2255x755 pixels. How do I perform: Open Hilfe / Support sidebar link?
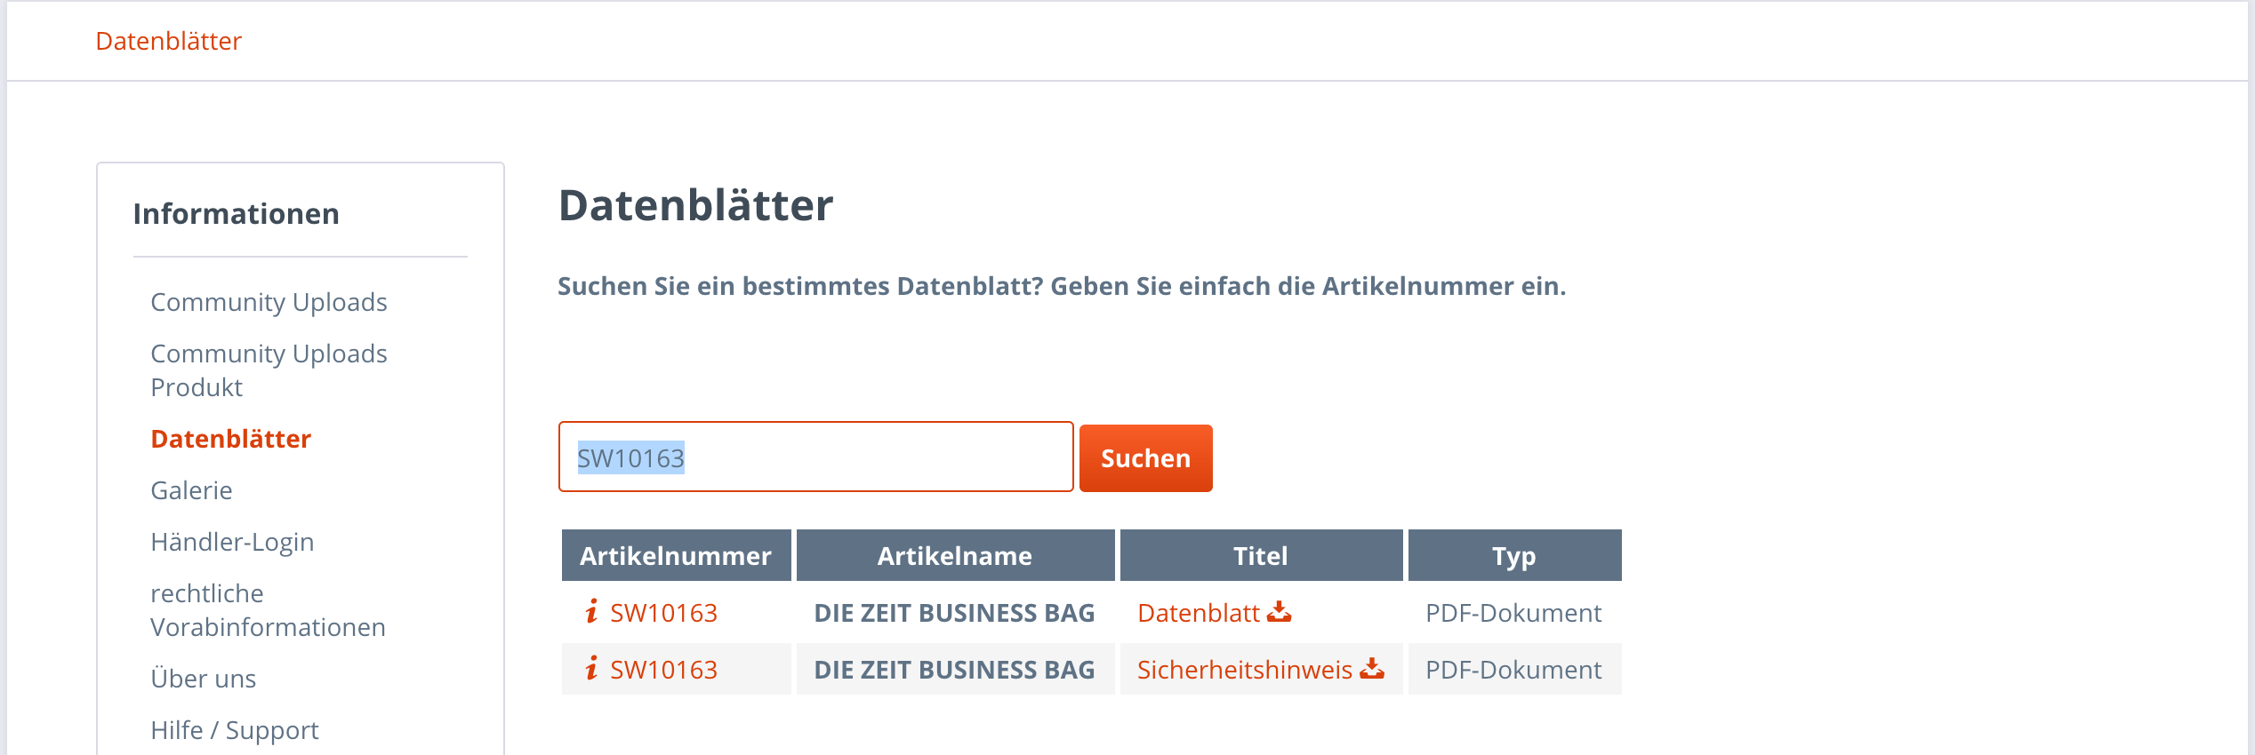[234, 730]
